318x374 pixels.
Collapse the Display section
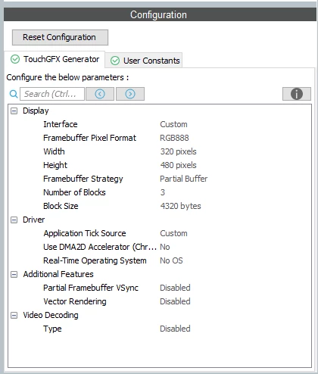click(14, 111)
